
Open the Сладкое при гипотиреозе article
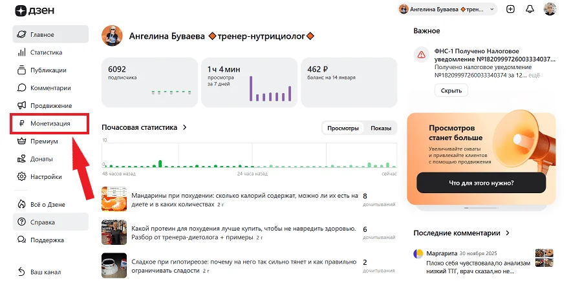pos(244,266)
